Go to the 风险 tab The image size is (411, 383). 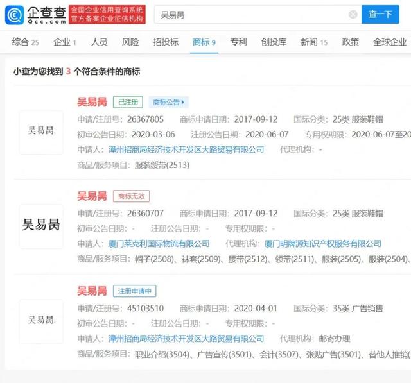(130, 42)
